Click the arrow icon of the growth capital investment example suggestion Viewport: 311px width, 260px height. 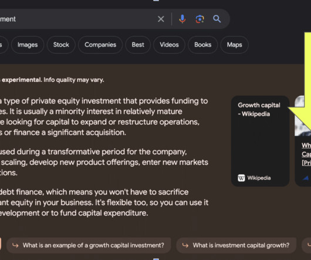[15, 245]
